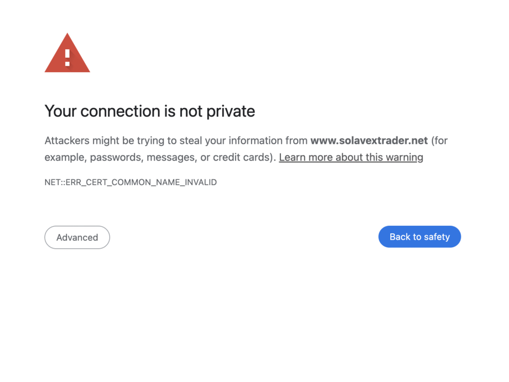Screen dimensions: 509x382
Task: Click the "Your connection is not private" heading
Action: [150, 111]
